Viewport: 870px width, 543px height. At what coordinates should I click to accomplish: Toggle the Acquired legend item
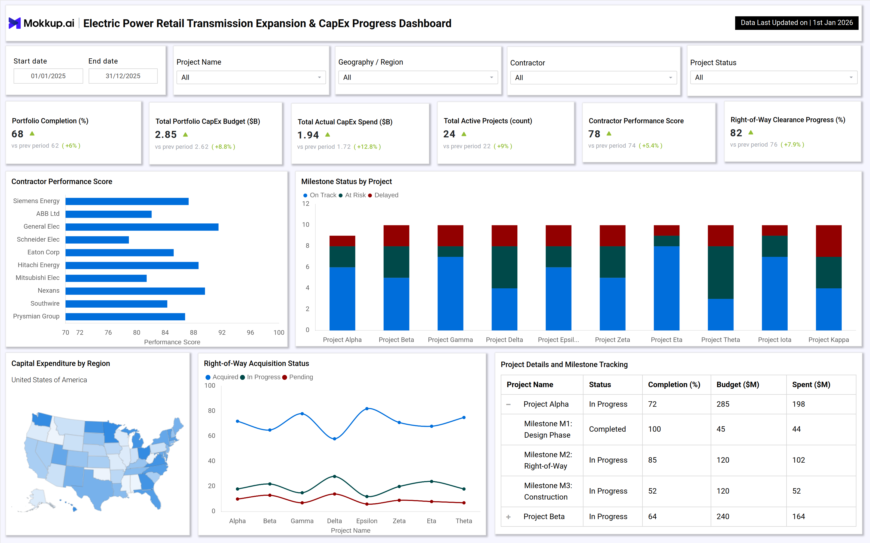[x=222, y=377]
